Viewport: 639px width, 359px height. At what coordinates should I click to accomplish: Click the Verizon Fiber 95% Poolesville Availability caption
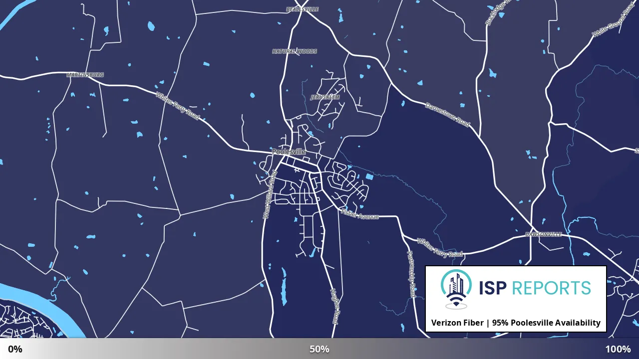click(516, 323)
